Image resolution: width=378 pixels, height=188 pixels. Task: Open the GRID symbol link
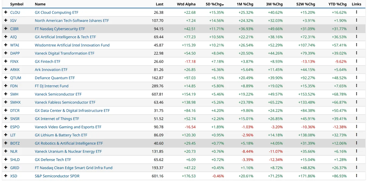tap(15, 168)
